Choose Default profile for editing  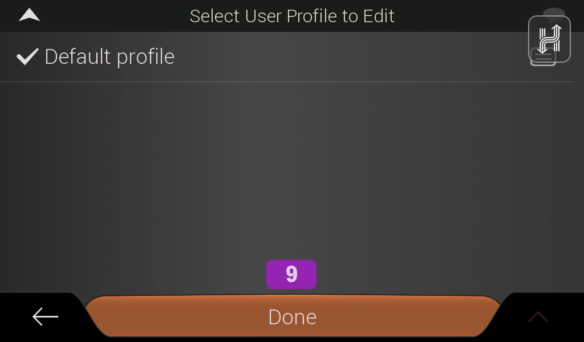pyautogui.click(x=286, y=57)
